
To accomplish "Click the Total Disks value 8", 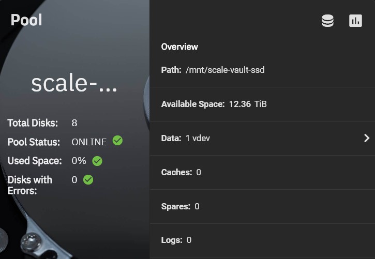I will (x=74, y=123).
